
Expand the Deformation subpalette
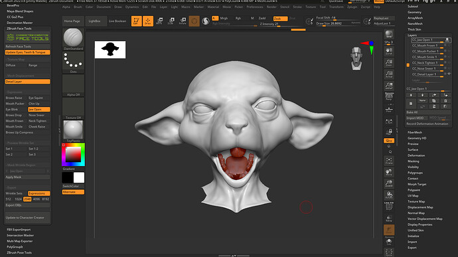(416, 155)
